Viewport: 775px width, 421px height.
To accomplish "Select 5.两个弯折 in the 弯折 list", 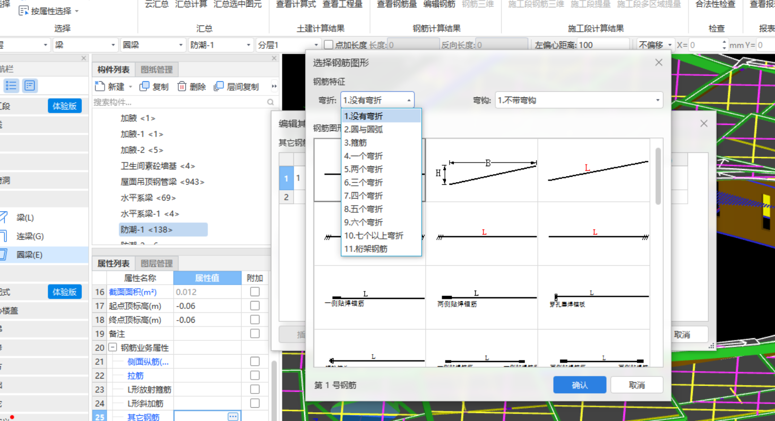I will (382, 169).
